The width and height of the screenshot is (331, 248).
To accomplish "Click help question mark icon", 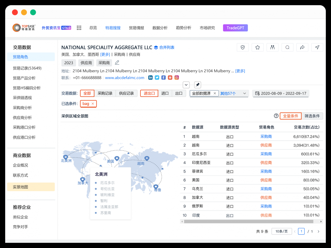I will coord(276,116).
